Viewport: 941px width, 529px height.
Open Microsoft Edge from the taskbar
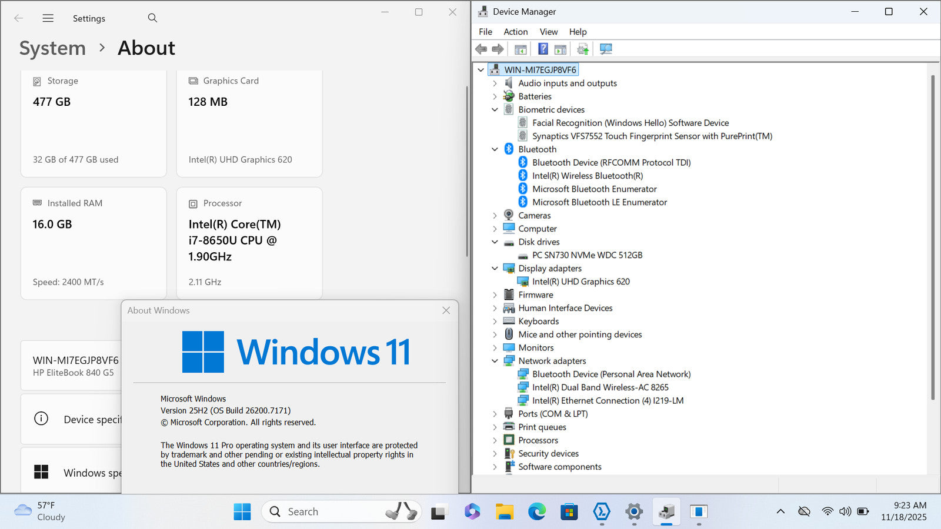click(x=536, y=512)
